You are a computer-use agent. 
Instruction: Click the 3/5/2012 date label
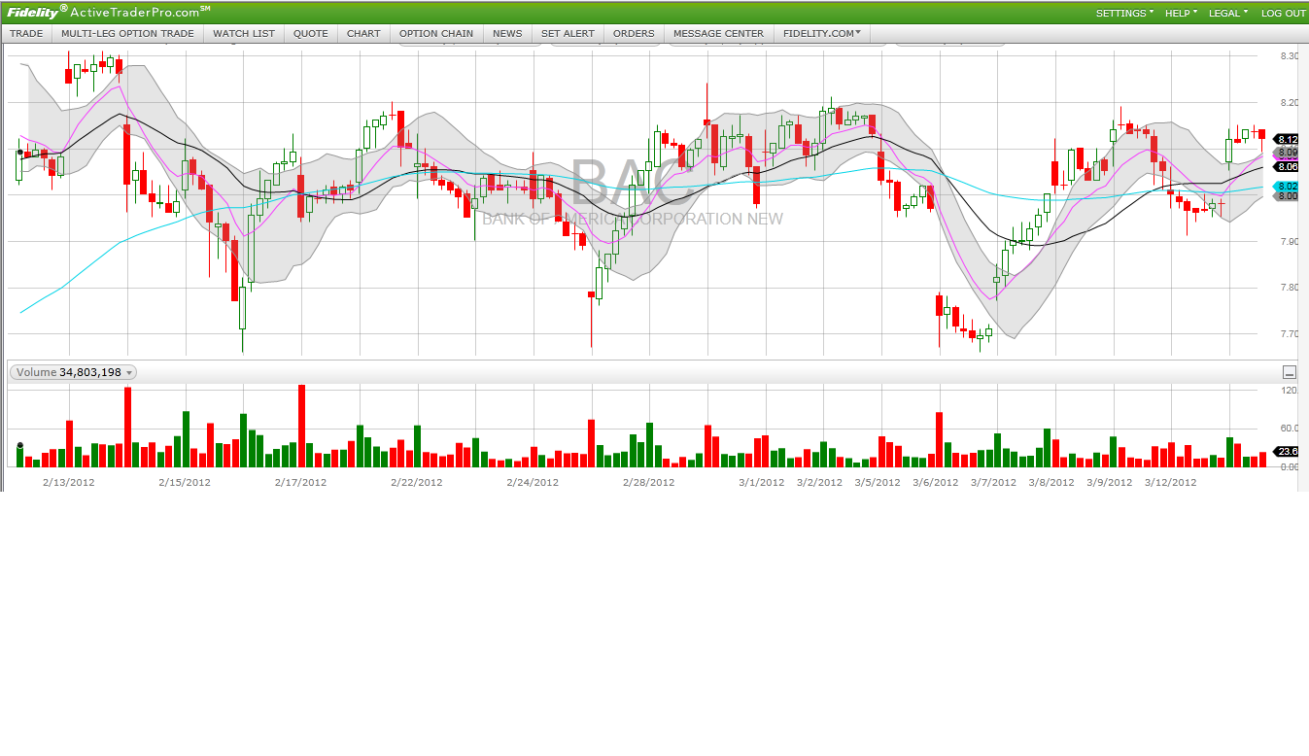878,482
